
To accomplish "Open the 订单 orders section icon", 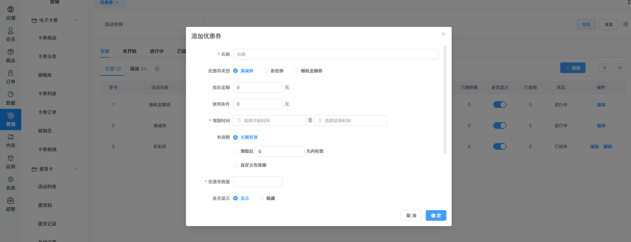I will coord(11,73).
